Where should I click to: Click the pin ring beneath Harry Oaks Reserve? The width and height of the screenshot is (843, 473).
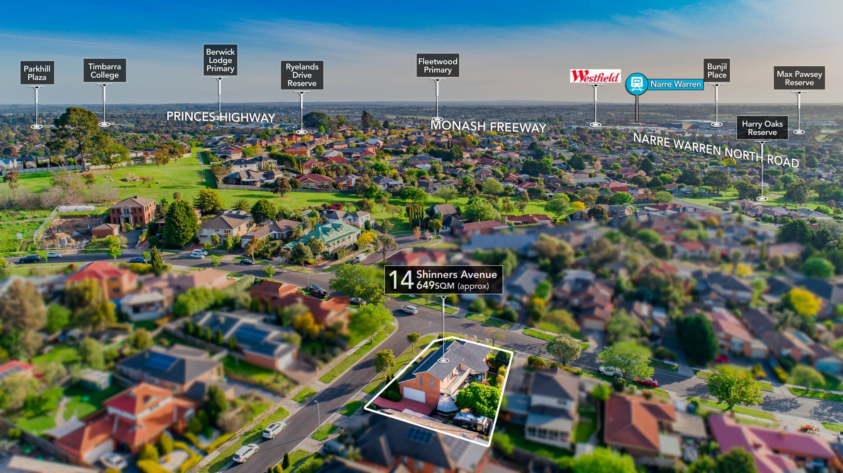point(762,199)
